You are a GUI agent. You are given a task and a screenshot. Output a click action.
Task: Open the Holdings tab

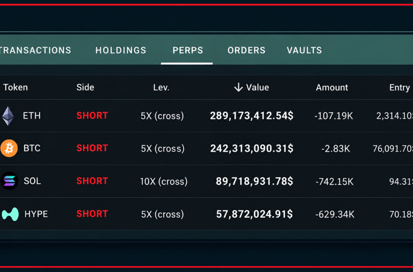pyautogui.click(x=121, y=51)
